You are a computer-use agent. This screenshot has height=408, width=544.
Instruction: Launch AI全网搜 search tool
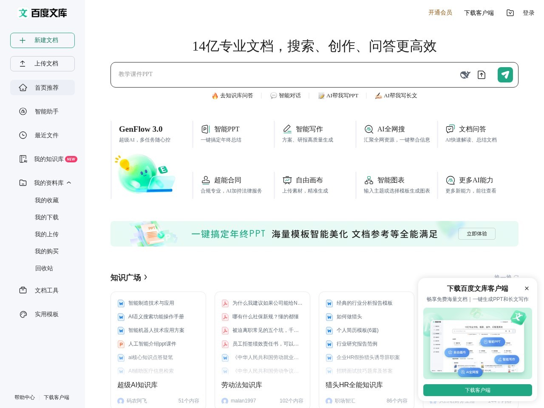click(391, 129)
